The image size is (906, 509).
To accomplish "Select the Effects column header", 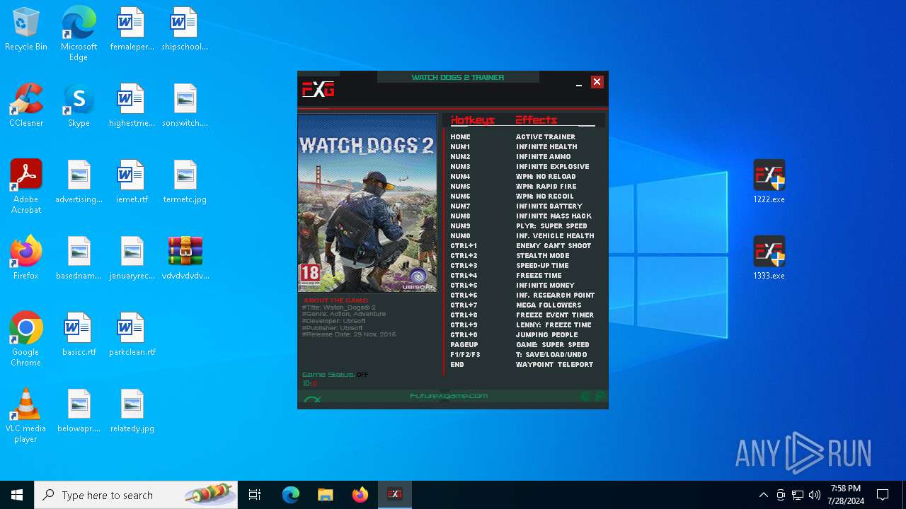I will pyautogui.click(x=537, y=120).
